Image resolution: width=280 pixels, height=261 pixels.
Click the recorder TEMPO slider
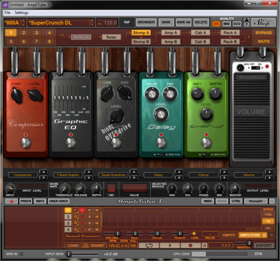point(180,234)
